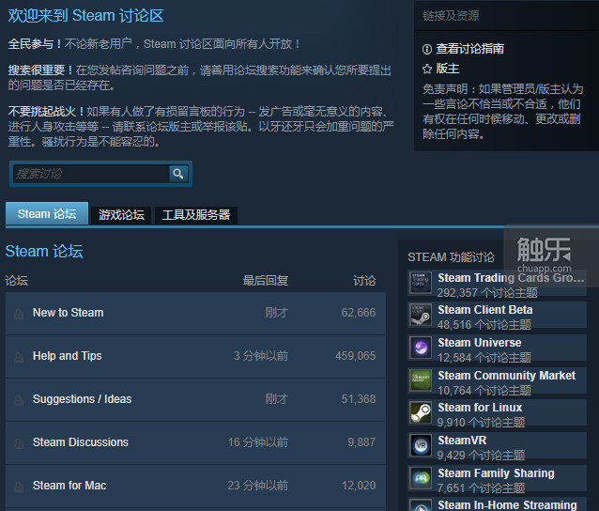This screenshot has width=599, height=511.
Task: Click the star icon beside 版主
Action: (427, 70)
